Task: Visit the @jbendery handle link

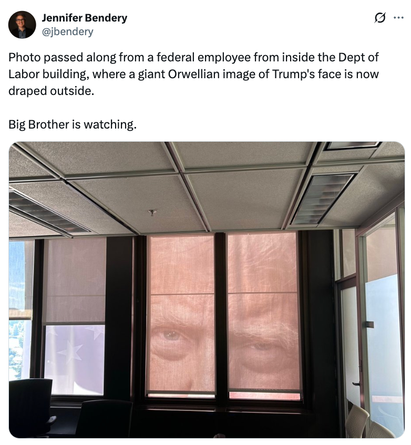Action: click(x=67, y=31)
